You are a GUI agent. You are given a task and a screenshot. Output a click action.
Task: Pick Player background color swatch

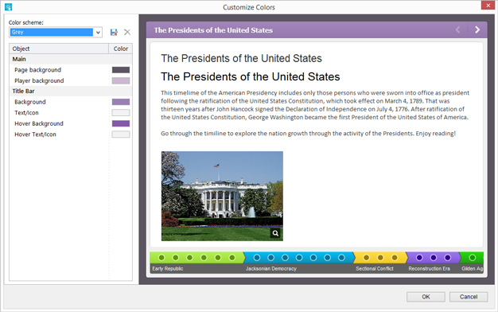click(x=121, y=80)
